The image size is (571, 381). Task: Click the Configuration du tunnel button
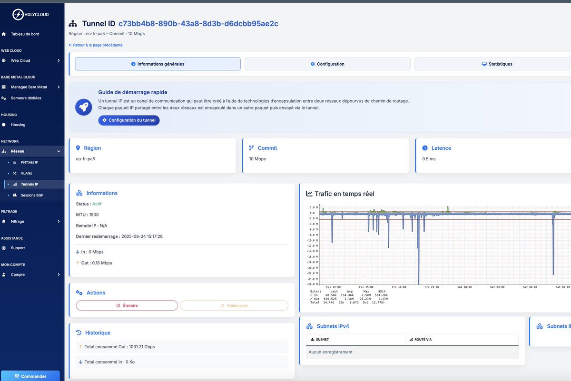point(128,120)
